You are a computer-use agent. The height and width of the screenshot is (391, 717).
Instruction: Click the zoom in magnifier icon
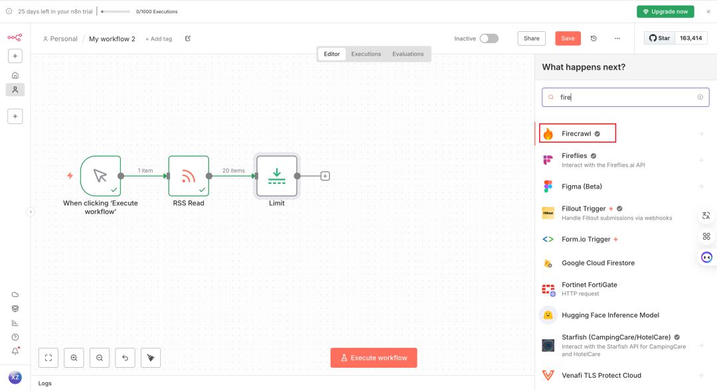pyautogui.click(x=74, y=358)
